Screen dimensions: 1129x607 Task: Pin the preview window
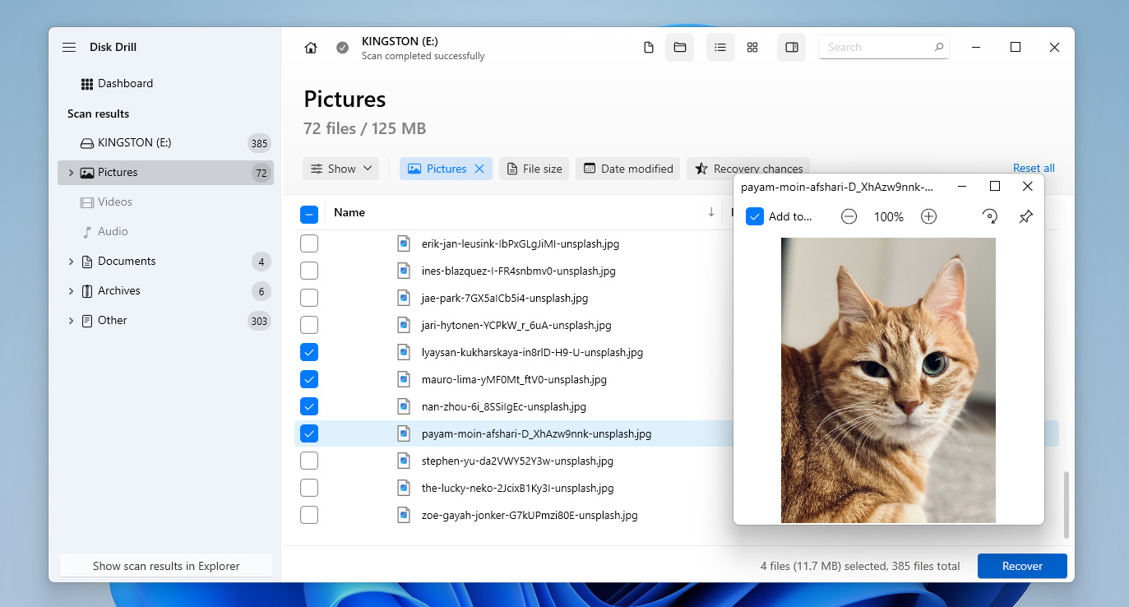pyautogui.click(x=1025, y=217)
